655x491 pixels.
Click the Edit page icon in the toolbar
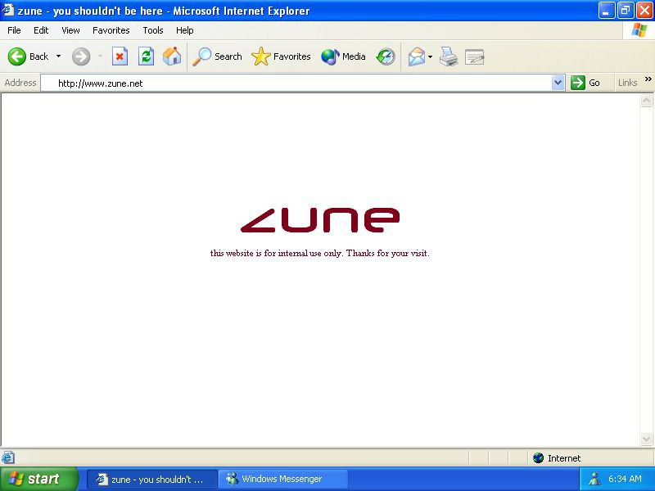[x=475, y=56]
